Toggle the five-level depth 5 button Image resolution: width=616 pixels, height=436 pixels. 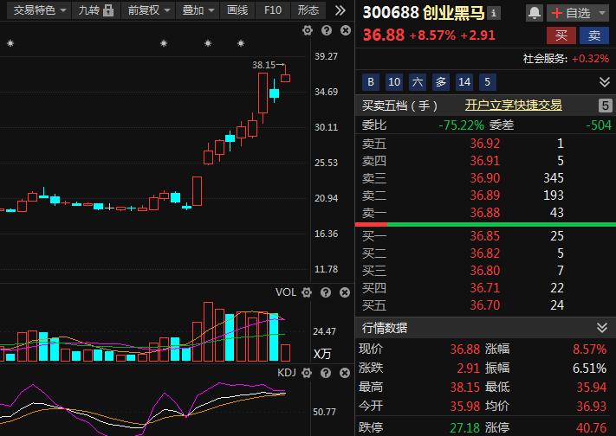pos(605,106)
